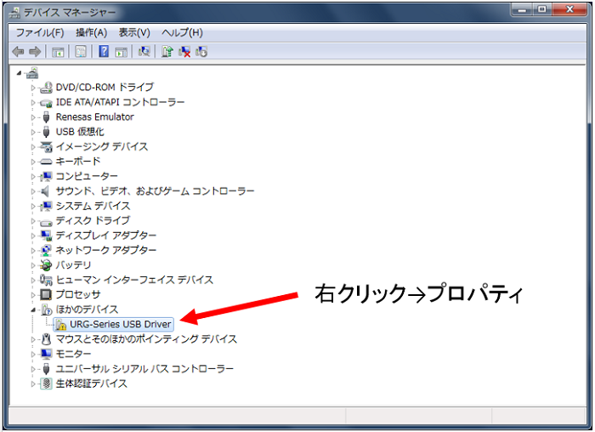The width and height of the screenshot is (595, 432).
Task: Maximize the デバイス マネージャー window
Action: click(542, 9)
